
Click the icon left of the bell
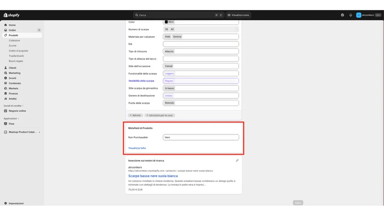point(342,15)
